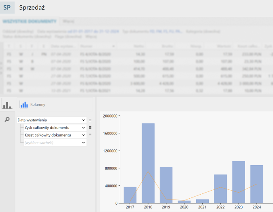Open options menu beside Zysk całkowity dokumentu

[90, 128]
